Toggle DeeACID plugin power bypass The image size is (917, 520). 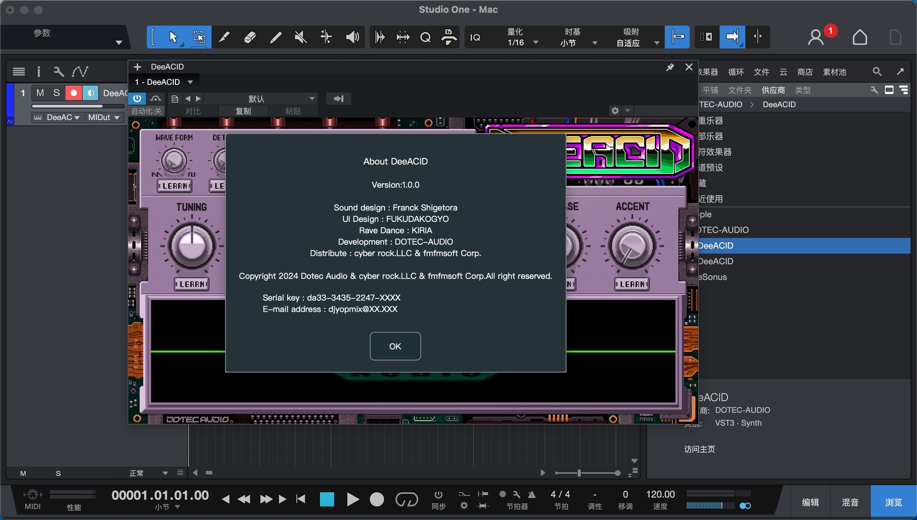[137, 99]
